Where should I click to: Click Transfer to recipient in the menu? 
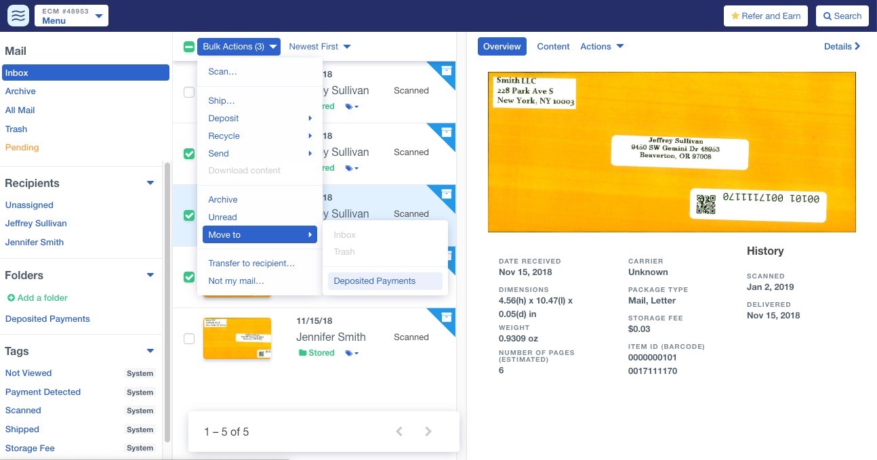tap(251, 262)
